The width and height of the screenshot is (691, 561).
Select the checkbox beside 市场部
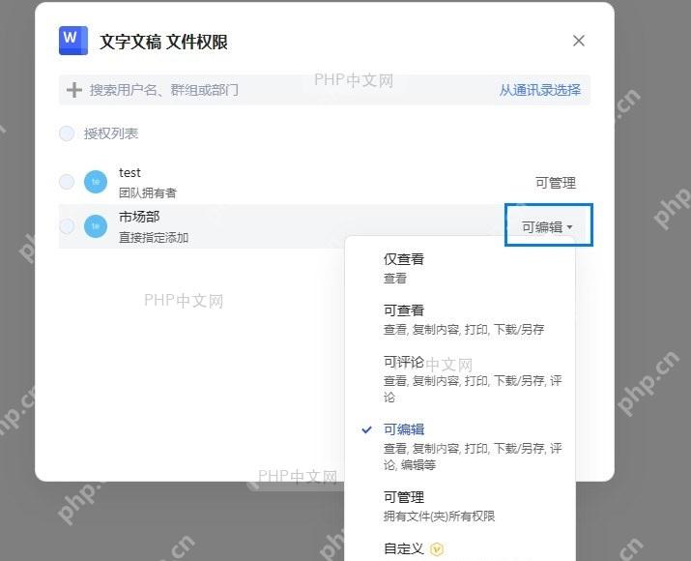coord(67,226)
